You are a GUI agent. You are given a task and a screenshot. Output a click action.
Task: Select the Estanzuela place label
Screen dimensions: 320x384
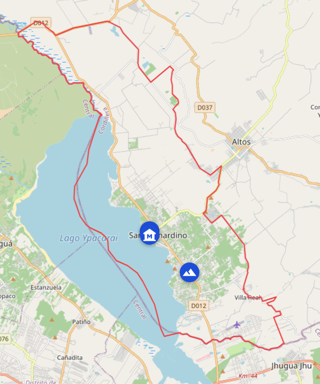(x=46, y=288)
